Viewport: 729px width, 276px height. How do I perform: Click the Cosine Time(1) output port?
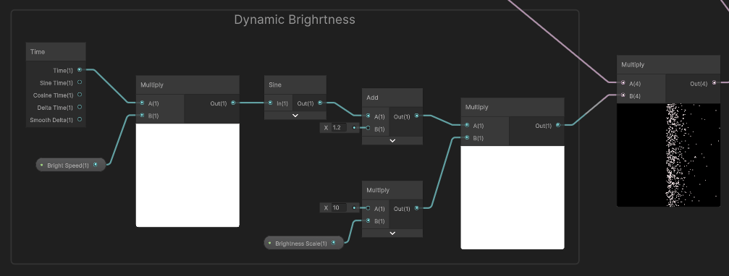[x=80, y=95]
